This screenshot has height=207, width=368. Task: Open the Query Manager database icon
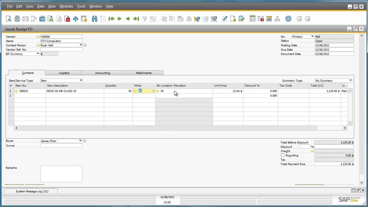tap(241, 19)
